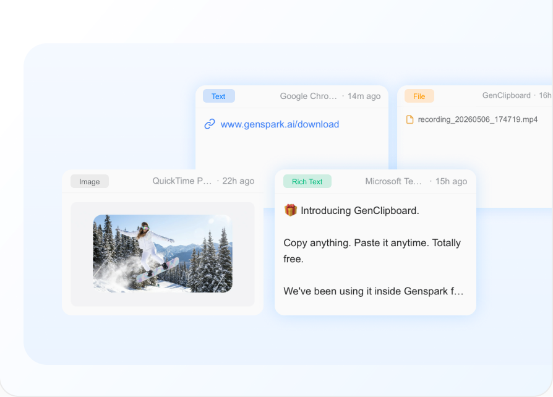Click the "Microsoft Te…" source label
553x397 pixels.
pos(393,182)
